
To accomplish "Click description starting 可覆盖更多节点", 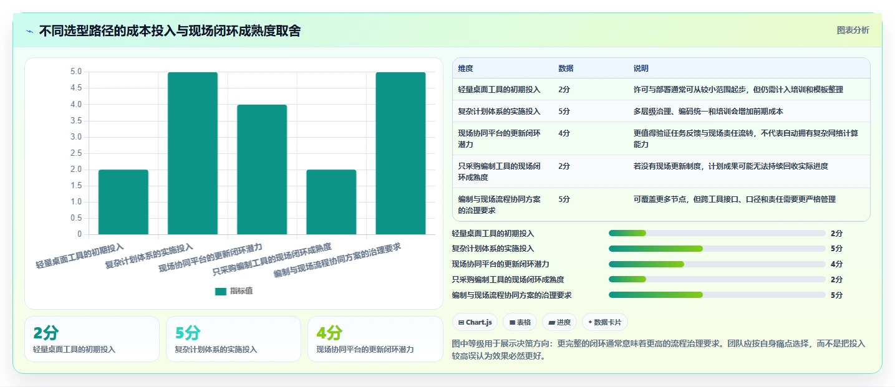I will tap(735, 199).
